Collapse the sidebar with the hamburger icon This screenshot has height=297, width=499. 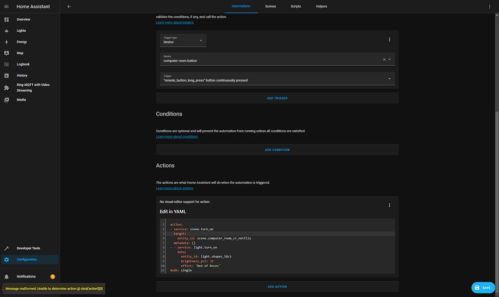[x=6, y=6]
